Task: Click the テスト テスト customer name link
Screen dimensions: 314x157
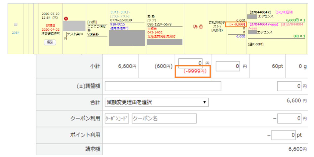Action: 120,12
